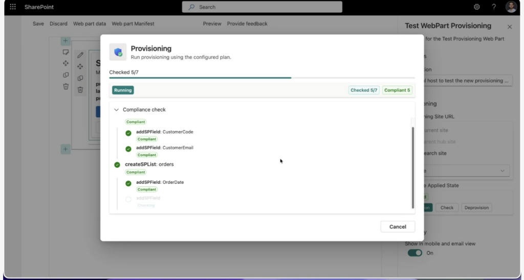Viewport: 524px width, 280px height.
Task: Click the duplicate web part icon
Action: [x=80, y=78]
